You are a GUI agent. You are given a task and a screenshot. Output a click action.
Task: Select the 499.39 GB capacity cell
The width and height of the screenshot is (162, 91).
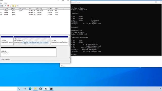(x=40, y=11)
